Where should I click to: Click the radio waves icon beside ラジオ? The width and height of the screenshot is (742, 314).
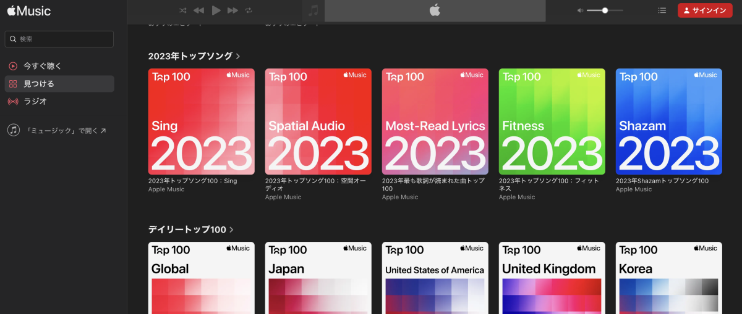[13, 102]
